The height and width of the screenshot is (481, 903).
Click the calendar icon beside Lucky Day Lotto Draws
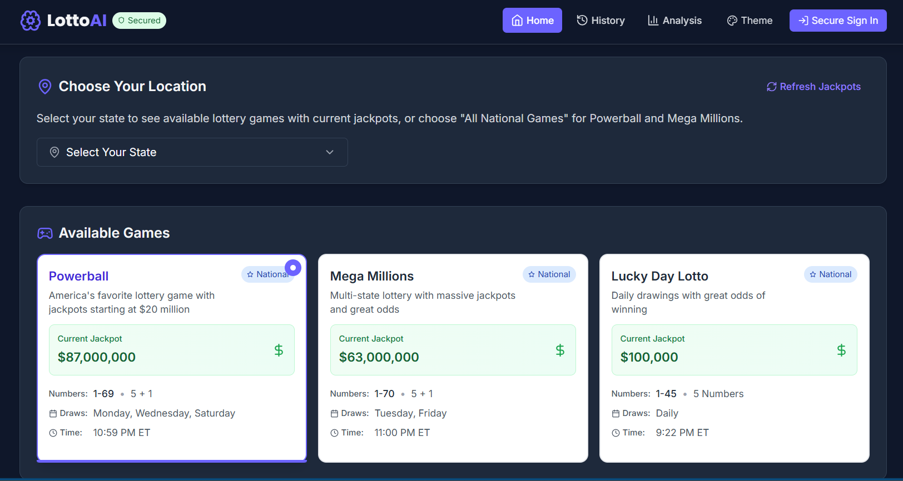[x=616, y=414]
